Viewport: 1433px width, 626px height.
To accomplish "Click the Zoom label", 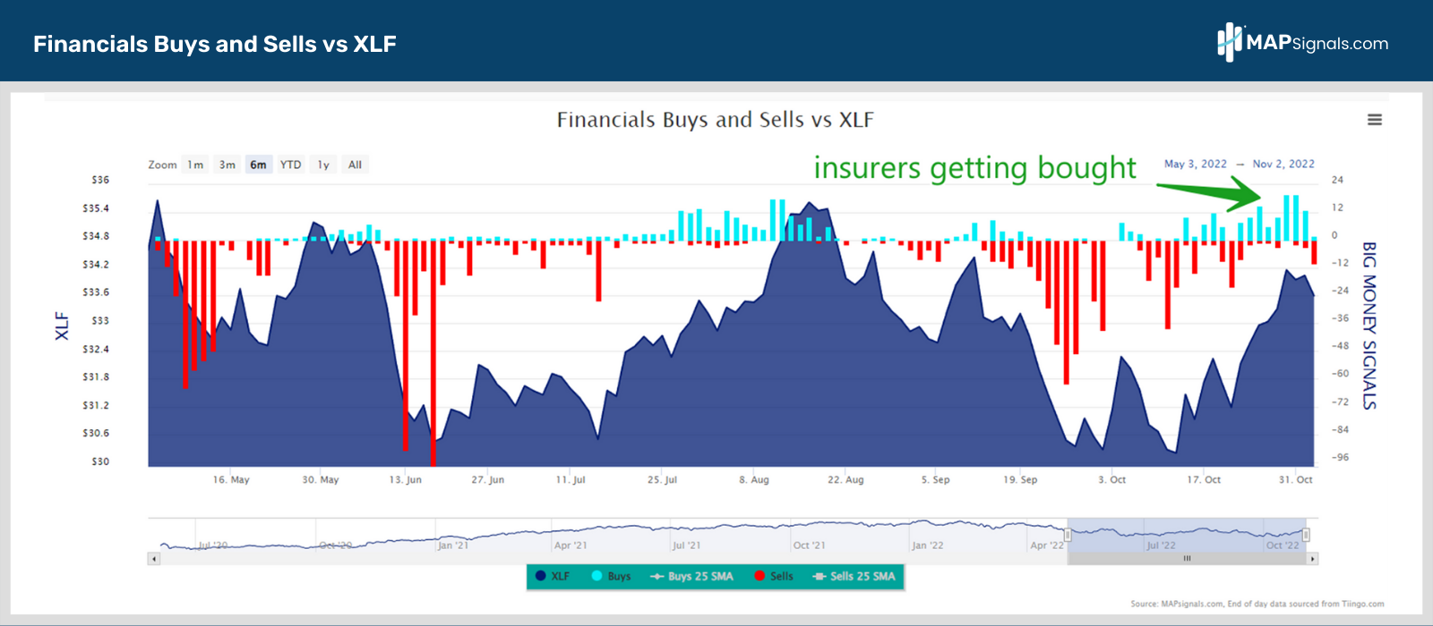I will tap(162, 165).
